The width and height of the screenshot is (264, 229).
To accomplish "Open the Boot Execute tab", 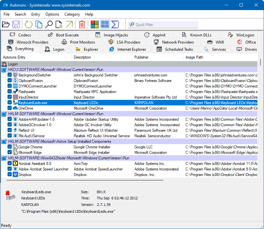I will 63,35.
